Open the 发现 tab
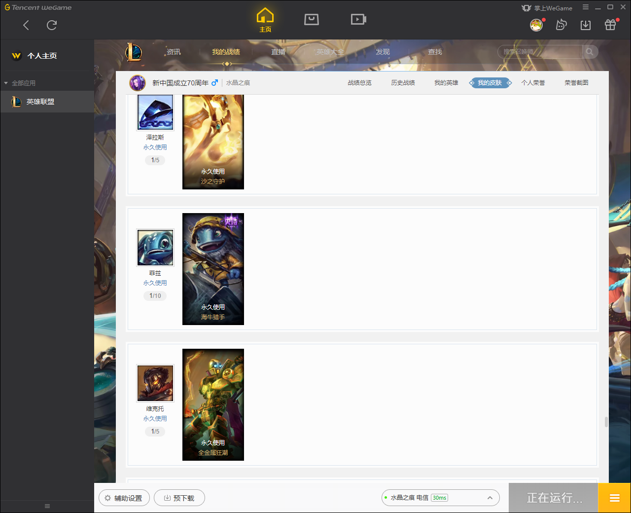The height and width of the screenshot is (513, 631). click(383, 52)
